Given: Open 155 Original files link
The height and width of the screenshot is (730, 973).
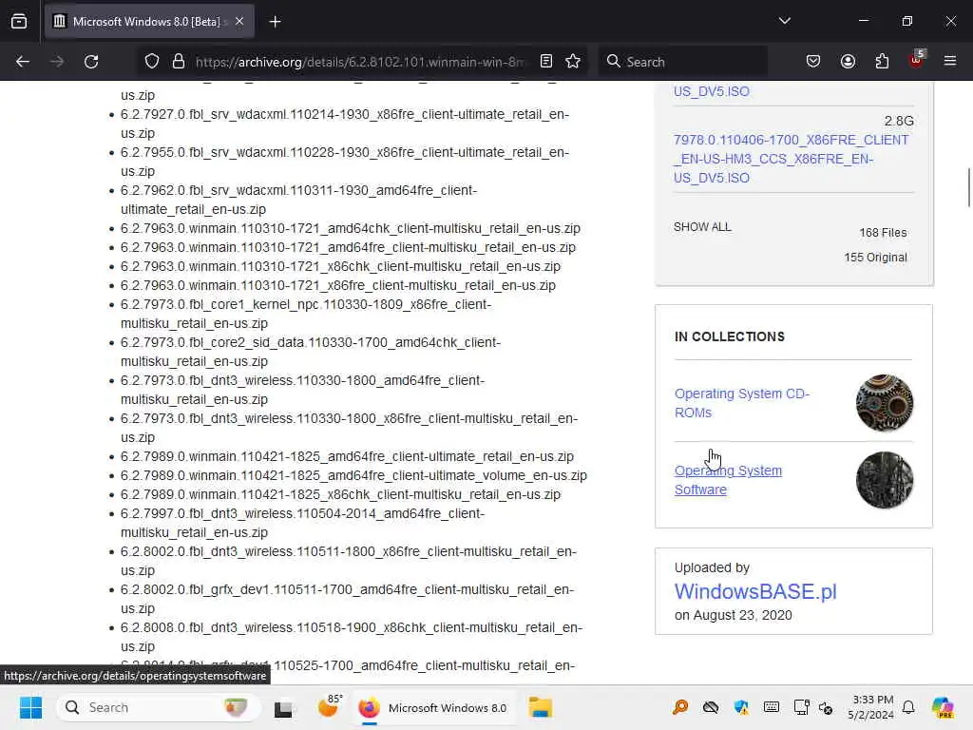Looking at the screenshot, I should click(x=875, y=257).
